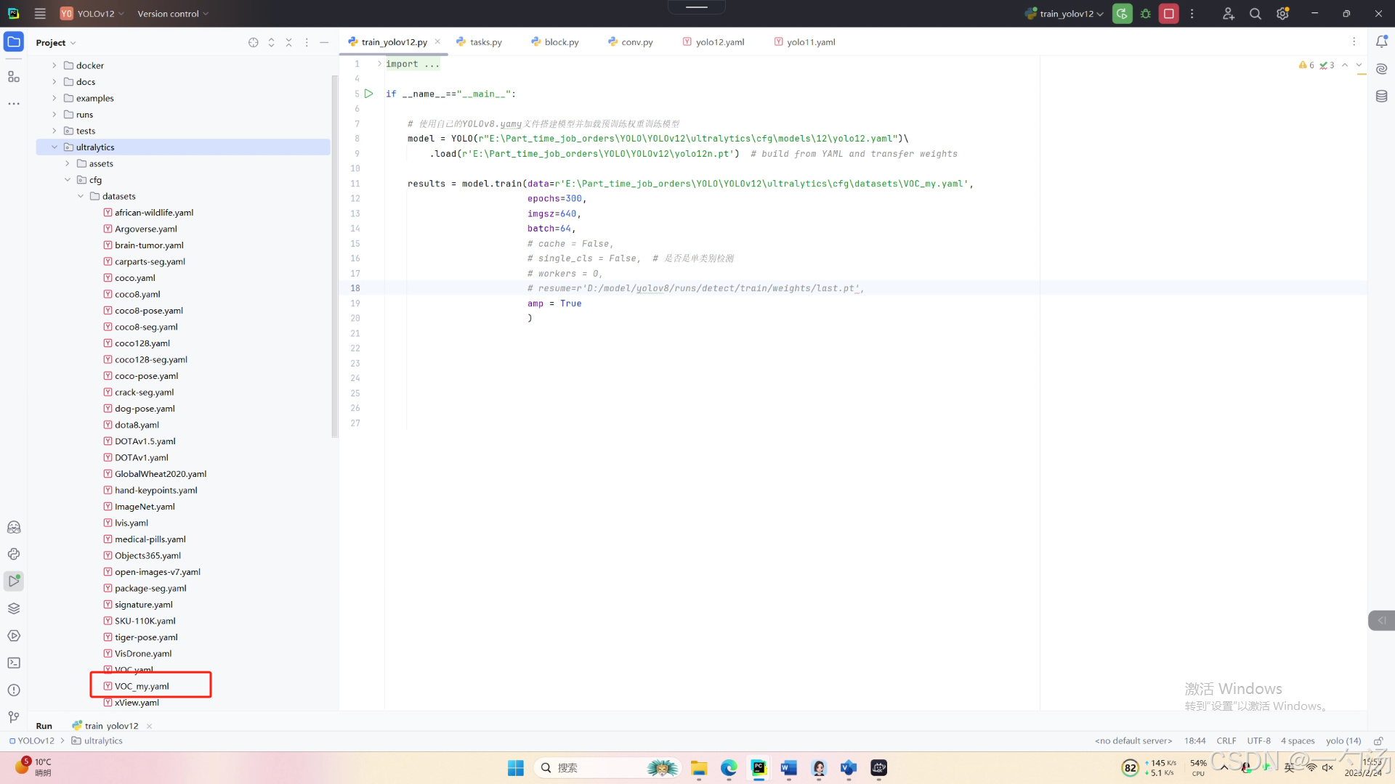This screenshot has width=1395, height=784.
Task: Click the project tree vertical scrollbar
Action: 335,254
